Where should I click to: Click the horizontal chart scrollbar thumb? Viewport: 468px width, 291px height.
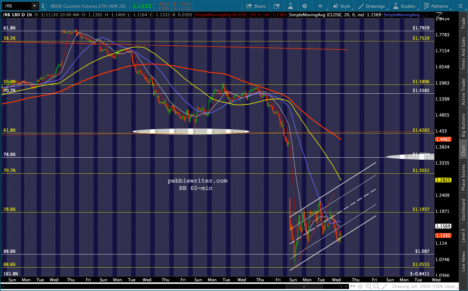pyautogui.click(x=304, y=286)
